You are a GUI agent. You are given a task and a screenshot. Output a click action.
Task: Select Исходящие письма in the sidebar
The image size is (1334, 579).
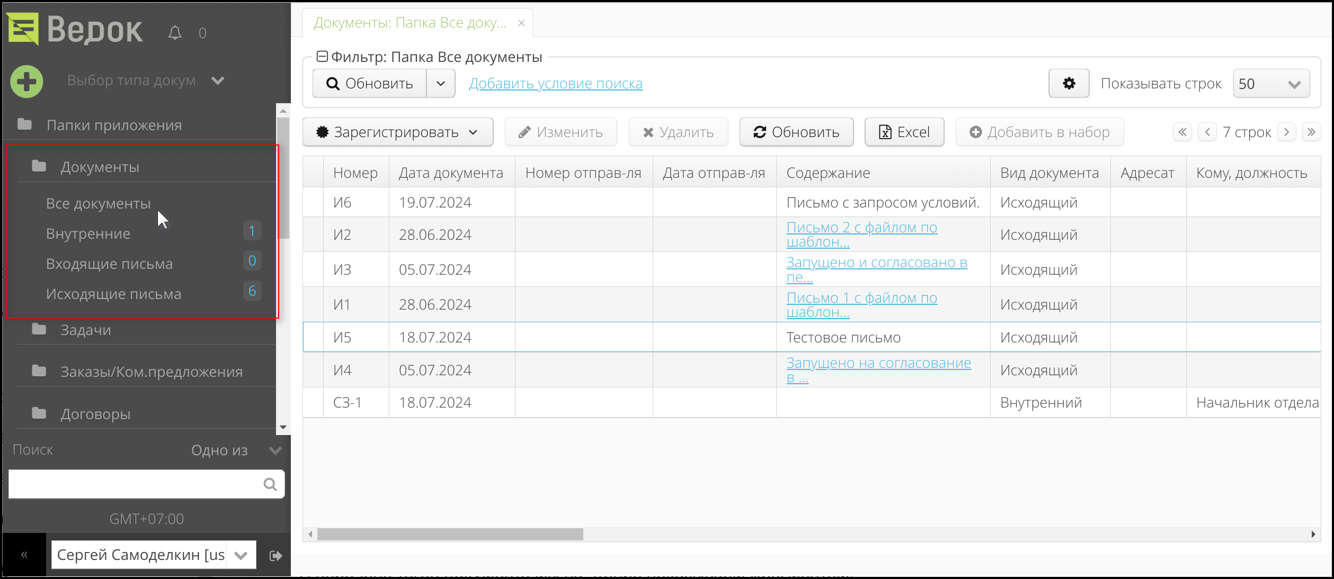click(x=114, y=294)
